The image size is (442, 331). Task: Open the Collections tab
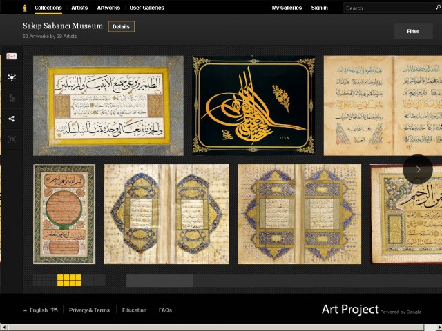click(48, 8)
